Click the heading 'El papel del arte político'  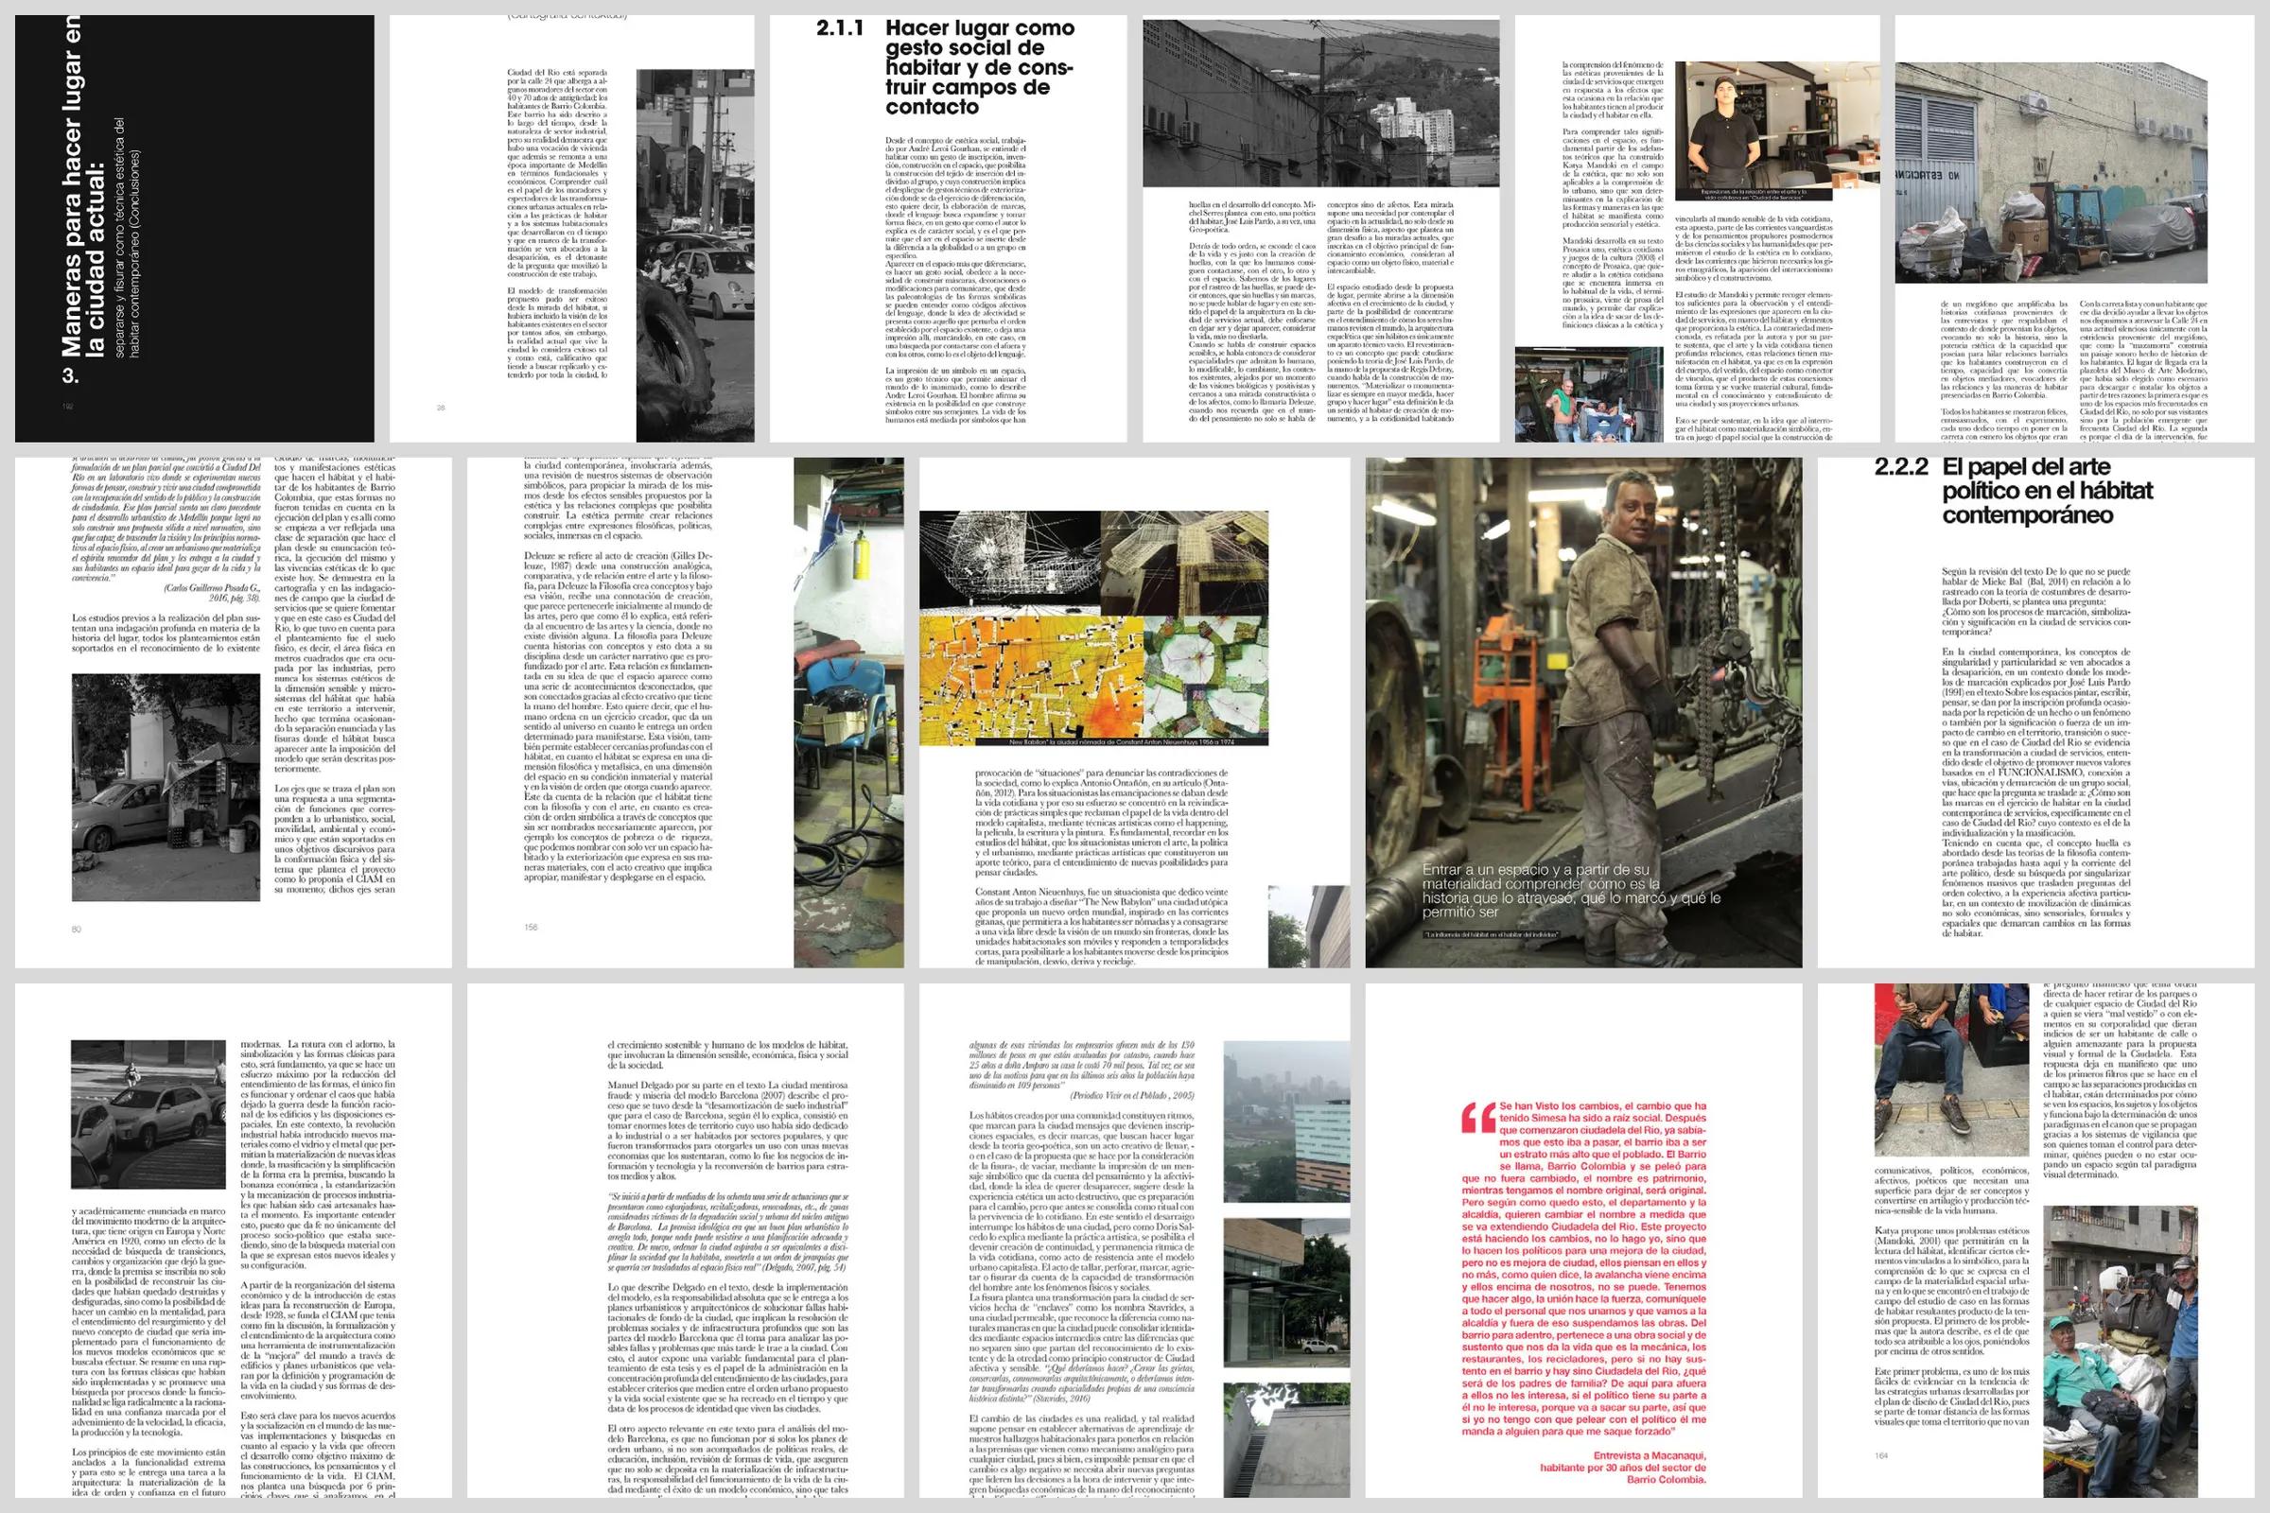(2047, 491)
